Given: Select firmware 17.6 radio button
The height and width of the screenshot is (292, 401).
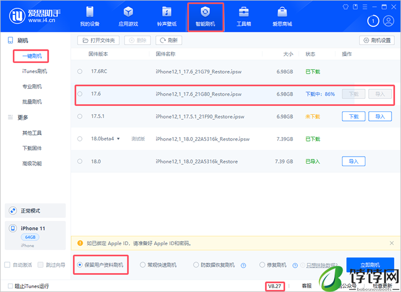Looking at the screenshot, I should (80, 94).
